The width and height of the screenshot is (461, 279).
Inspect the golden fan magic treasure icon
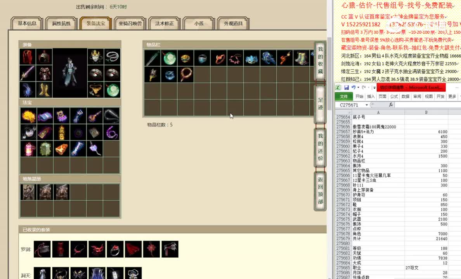(28, 116)
